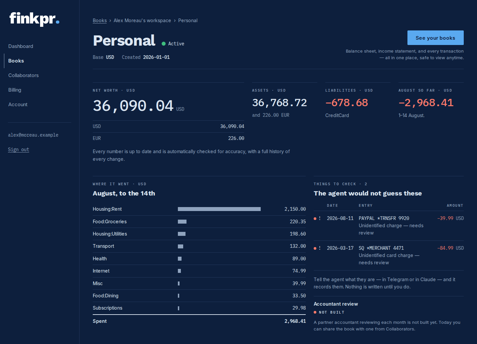Image resolution: width=477 pixels, height=344 pixels.
Task: Click the 'Health' row label
Action: [x=100, y=259]
